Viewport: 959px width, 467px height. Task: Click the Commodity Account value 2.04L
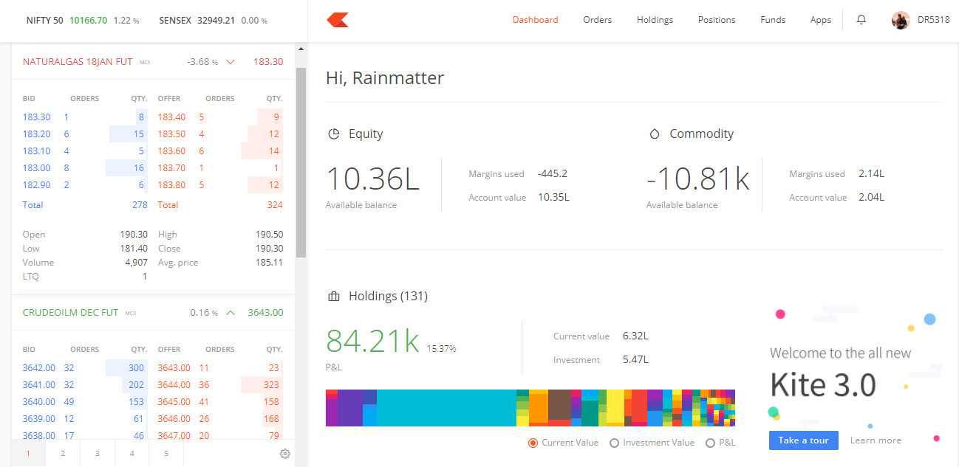(x=871, y=198)
